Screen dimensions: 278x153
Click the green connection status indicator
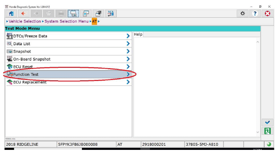click(x=269, y=144)
